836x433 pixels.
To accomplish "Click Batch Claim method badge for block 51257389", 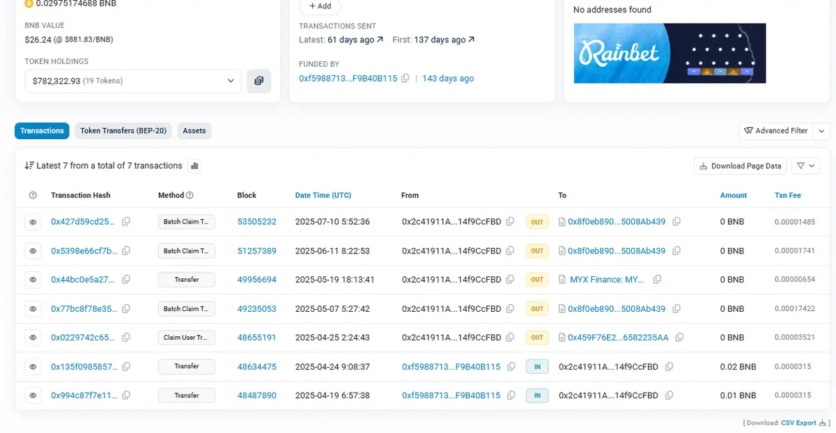I will click(187, 251).
